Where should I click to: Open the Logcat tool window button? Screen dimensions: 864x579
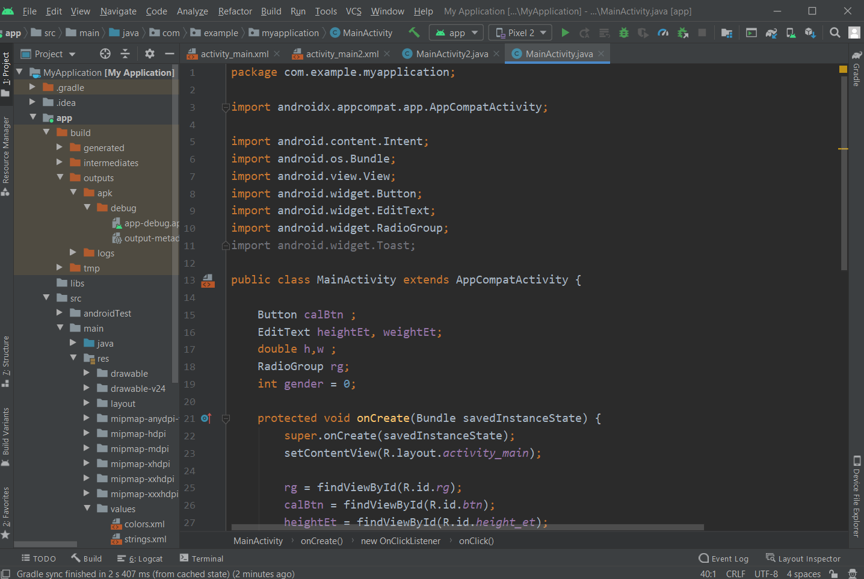[140, 559]
